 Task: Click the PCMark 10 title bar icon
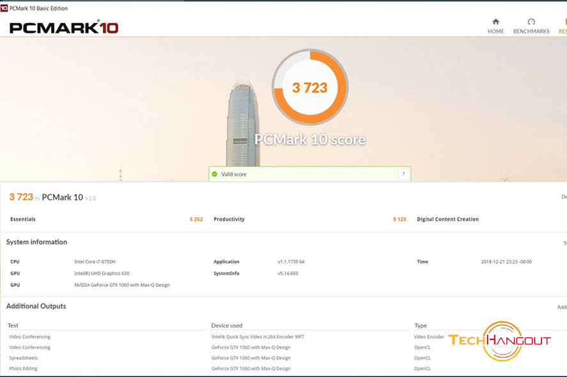4,8
